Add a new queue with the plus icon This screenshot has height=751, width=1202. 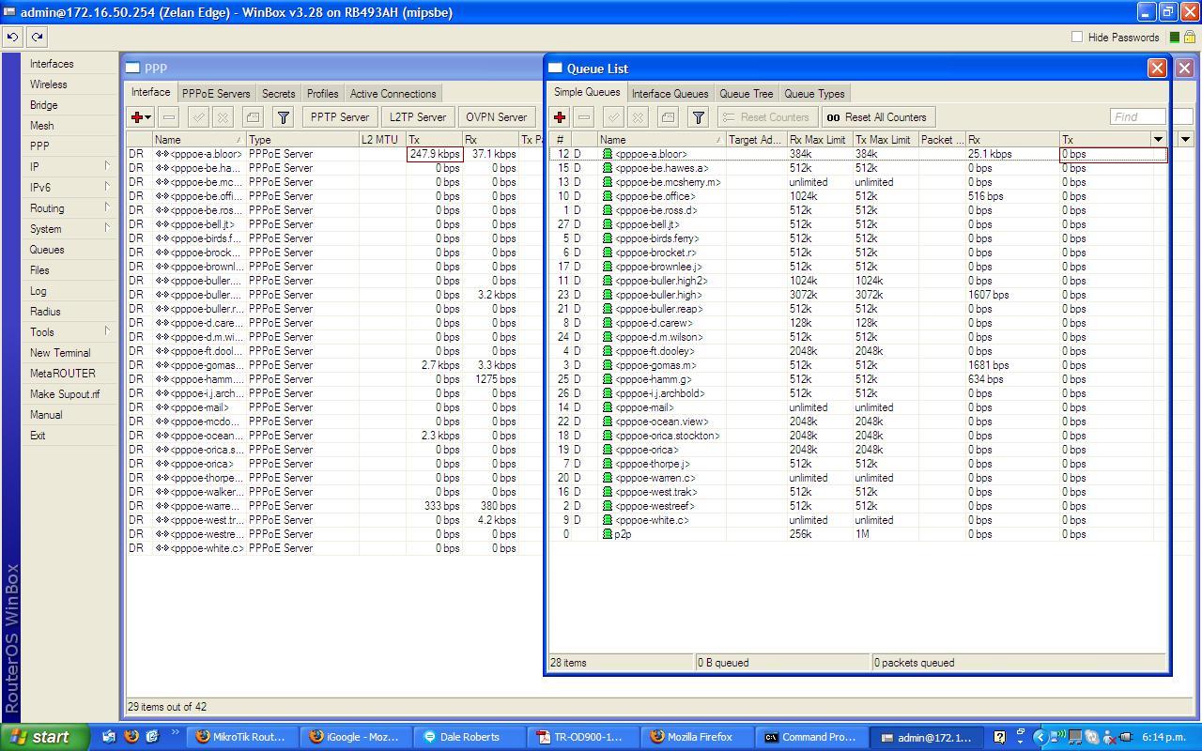coord(560,117)
